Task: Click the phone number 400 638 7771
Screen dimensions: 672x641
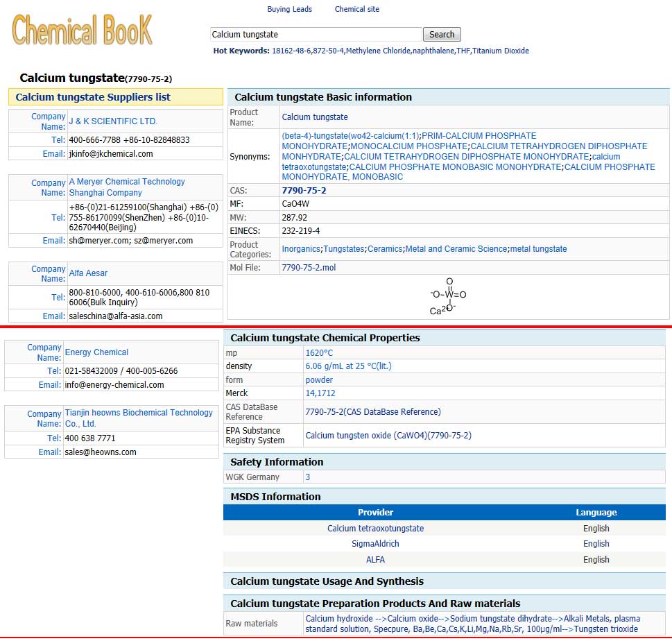Action: (90, 438)
